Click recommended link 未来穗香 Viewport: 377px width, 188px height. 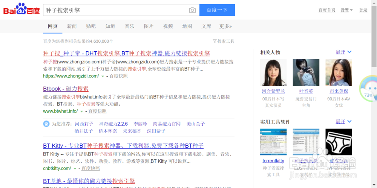(x=132, y=131)
